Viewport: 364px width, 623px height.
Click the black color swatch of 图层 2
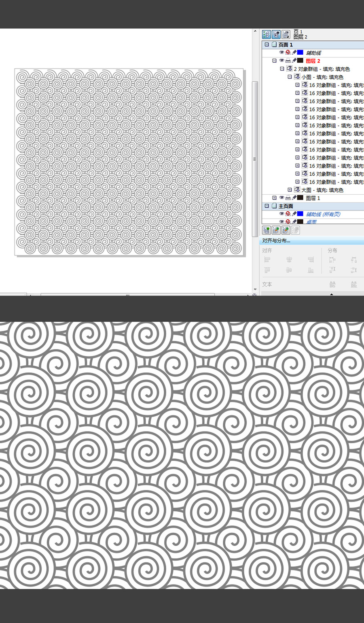301,60
